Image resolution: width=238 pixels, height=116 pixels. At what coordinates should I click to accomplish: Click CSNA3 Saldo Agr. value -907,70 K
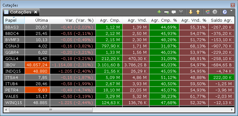click(222, 46)
